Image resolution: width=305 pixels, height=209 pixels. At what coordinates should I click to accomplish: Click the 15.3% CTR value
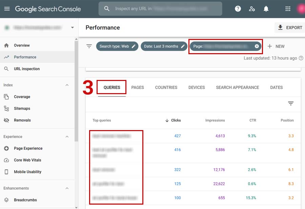[x=251, y=198]
